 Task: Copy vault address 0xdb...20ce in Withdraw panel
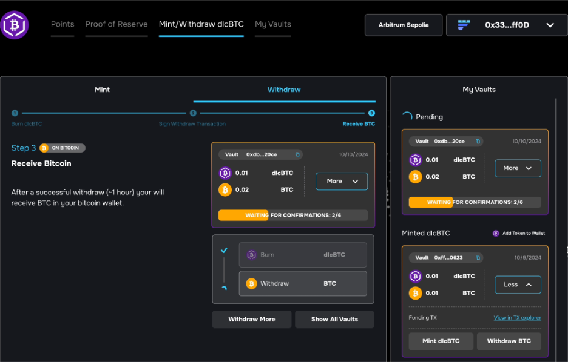(297, 154)
